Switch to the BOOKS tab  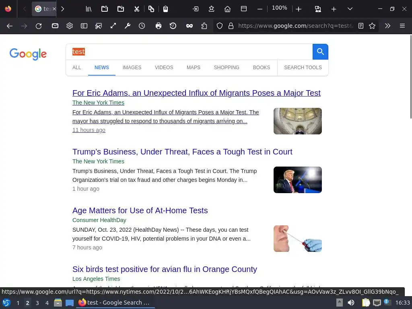pos(262,68)
